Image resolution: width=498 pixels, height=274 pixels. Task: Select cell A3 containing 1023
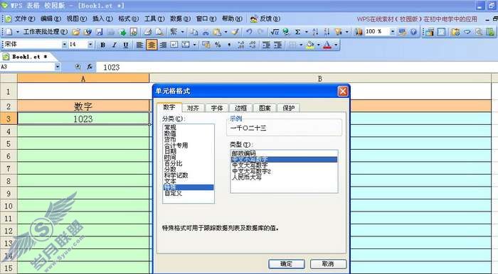pyautogui.click(x=83, y=119)
